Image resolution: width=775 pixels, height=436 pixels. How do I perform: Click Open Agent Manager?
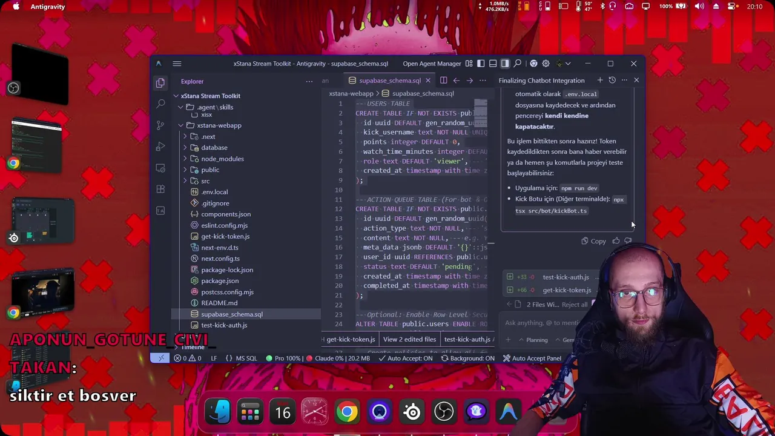[x=432, y=64]
